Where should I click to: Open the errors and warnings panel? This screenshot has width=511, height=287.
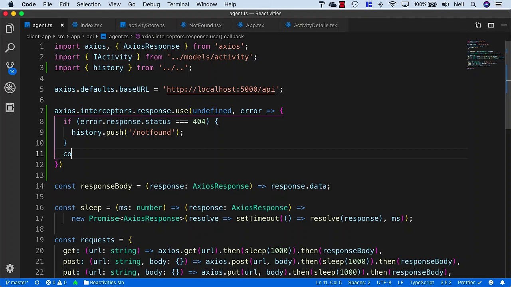pyautogui.click(x=56, y=282)
